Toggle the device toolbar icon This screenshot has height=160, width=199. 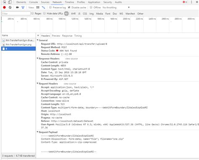click(x=10, y=2)
